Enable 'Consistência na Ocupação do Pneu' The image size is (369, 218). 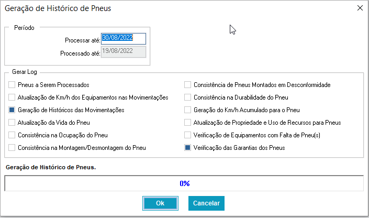tap(12, 135)
